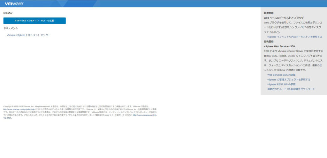Open Web Services SDK の詳細 link

pyautogui.click(x=281, y=75)
